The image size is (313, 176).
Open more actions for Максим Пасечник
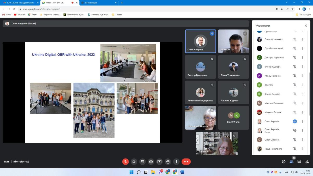tap(303, 103)
